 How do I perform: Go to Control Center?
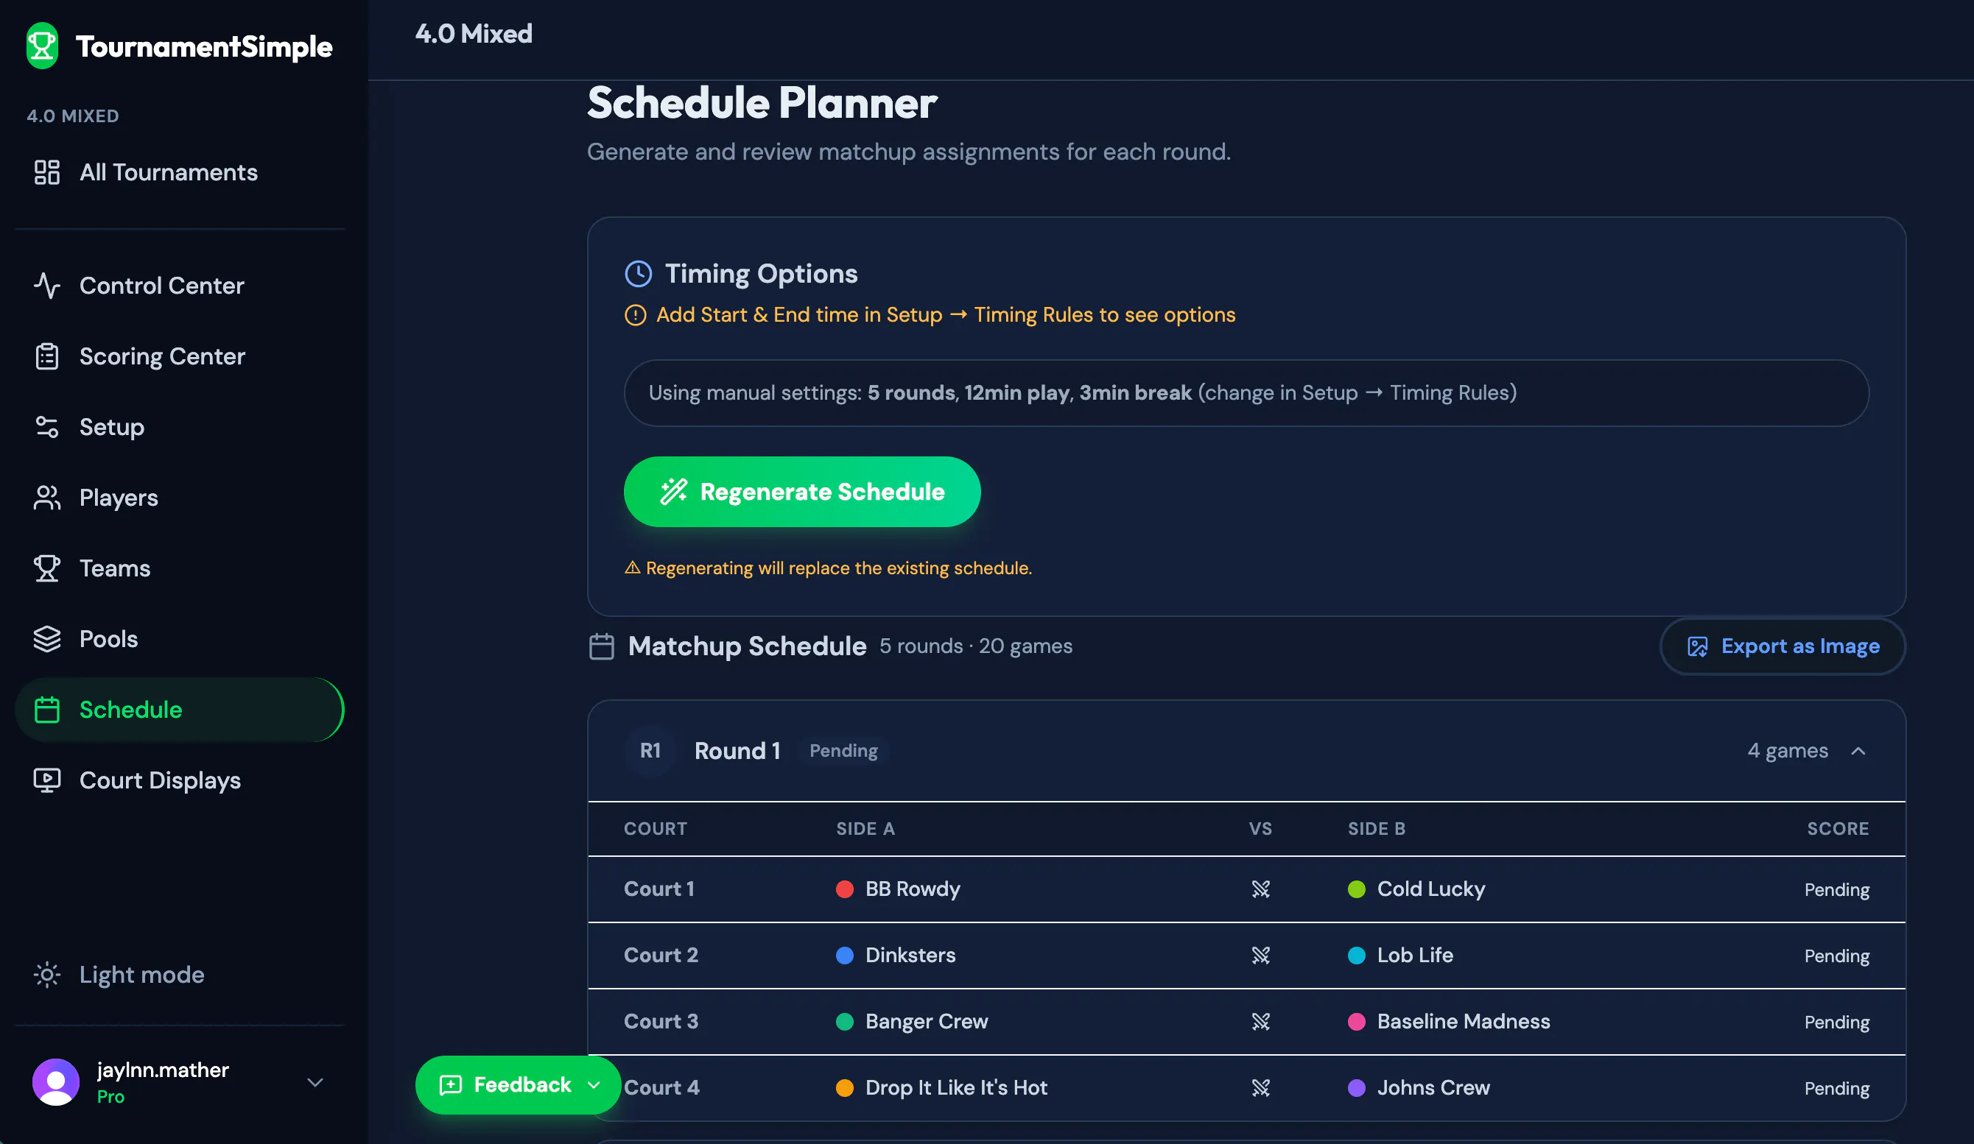pos(180,286)
